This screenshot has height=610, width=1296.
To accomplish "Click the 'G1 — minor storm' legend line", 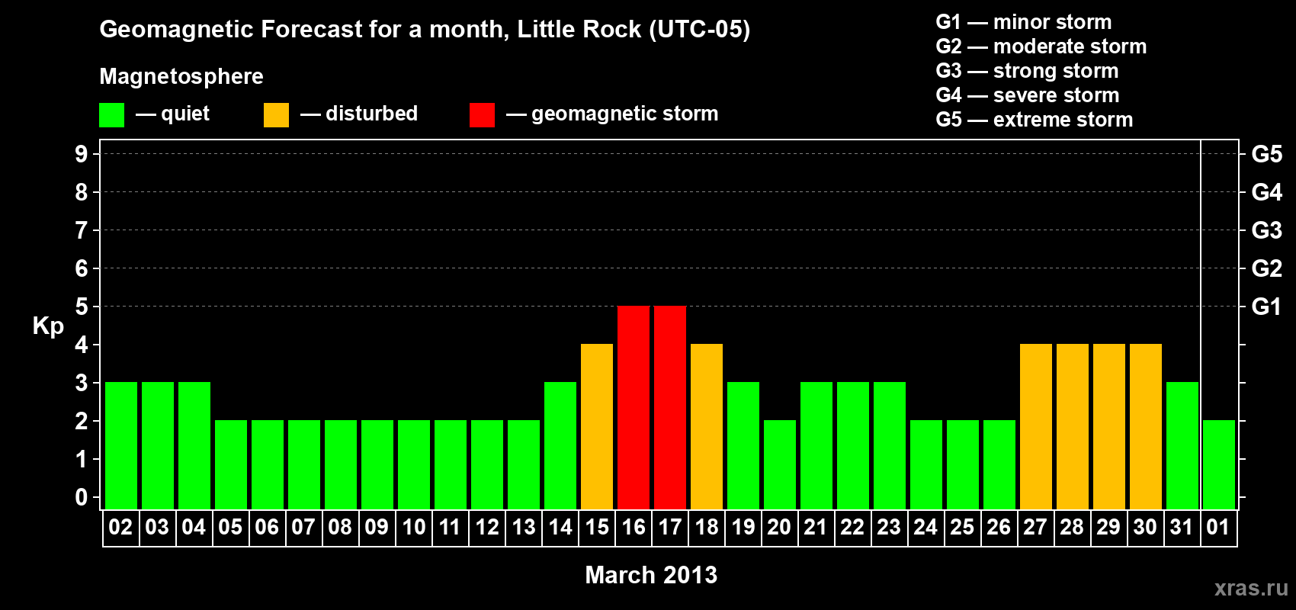I will 1024,22.
